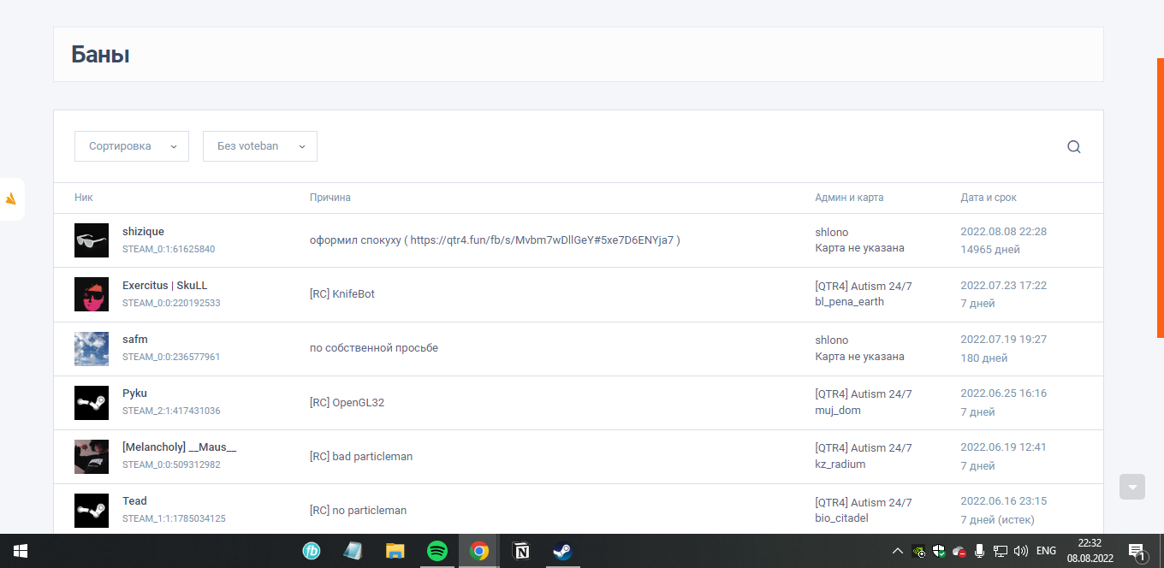Click ban reason [RC] bad particleman

click(361, 457)
